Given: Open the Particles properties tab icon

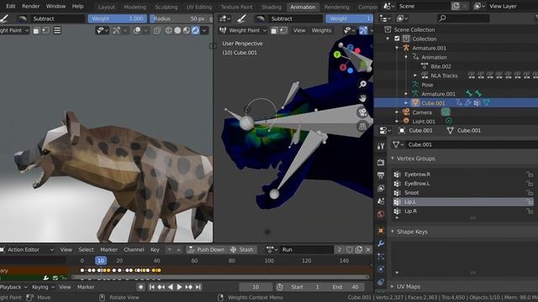Looking at the screenshot, I should tap(381, 257).
